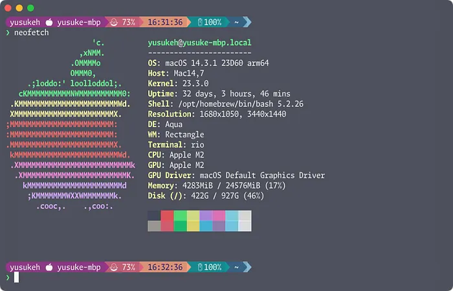
Task: Click the ASCII logo line '.cooc,. .,coo:.'
Action: (74, 206)
